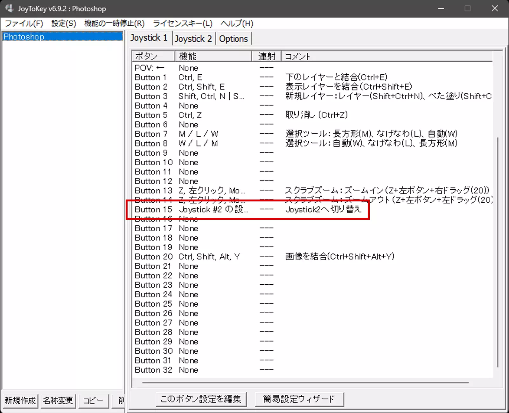This screenshot has height=413, width=509.
Task: Click the vertical scrollbar of button list
Action: [498, 252]
